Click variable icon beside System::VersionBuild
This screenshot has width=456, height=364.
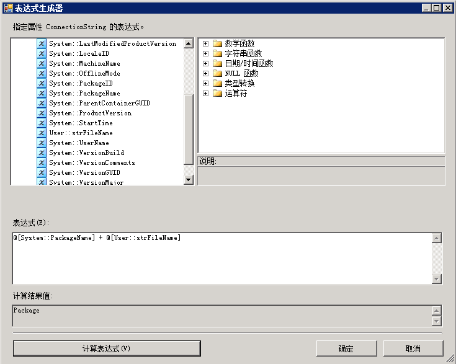tap(42, 153)
